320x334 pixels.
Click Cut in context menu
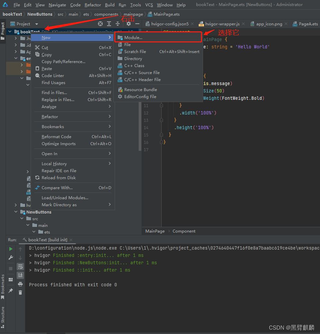coord(73,47)
